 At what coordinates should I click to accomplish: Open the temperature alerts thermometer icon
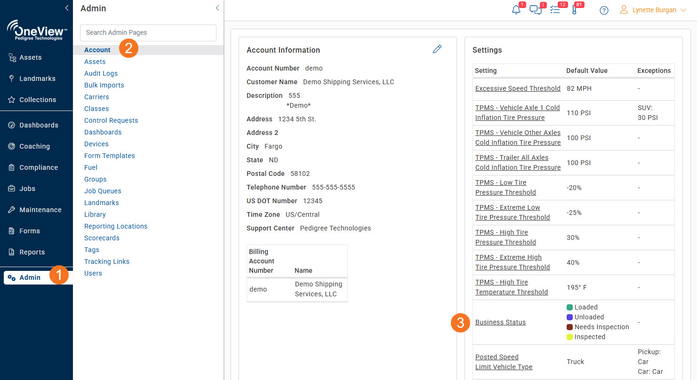574,10
